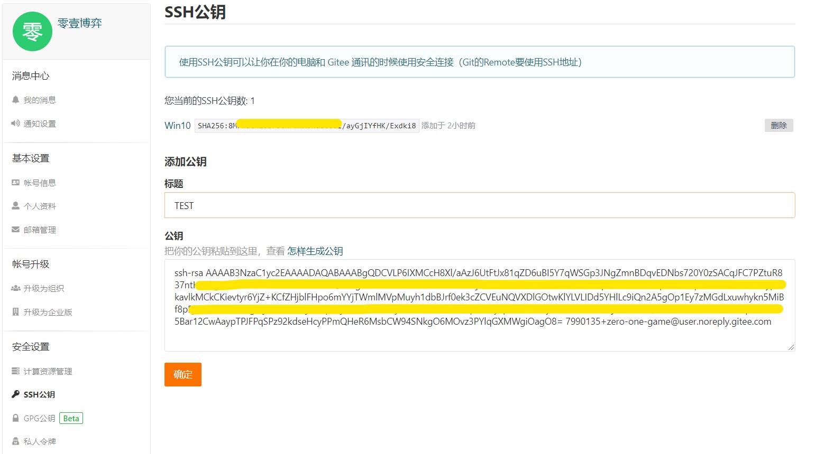Click the green Beta badge

pos(71,418)
